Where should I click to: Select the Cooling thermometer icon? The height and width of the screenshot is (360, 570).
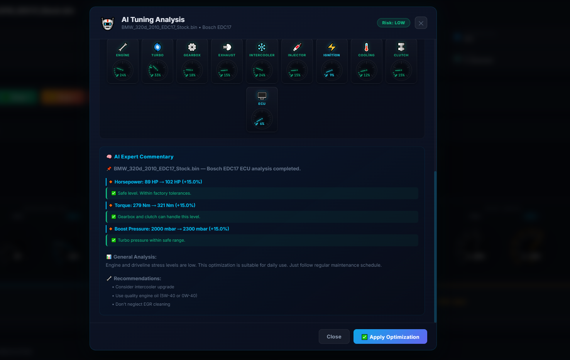[x=366, y=47]
